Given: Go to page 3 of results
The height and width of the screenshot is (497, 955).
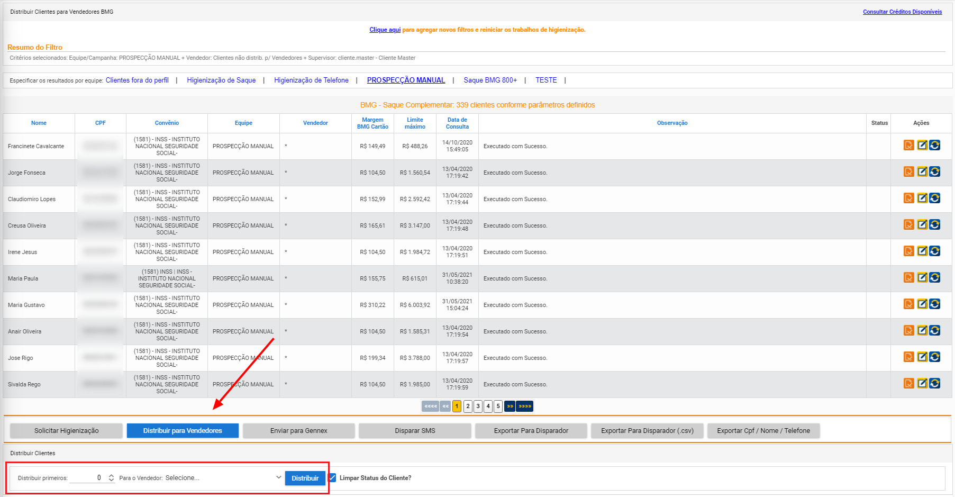Looking at the screenshot, I should (478, 406).
